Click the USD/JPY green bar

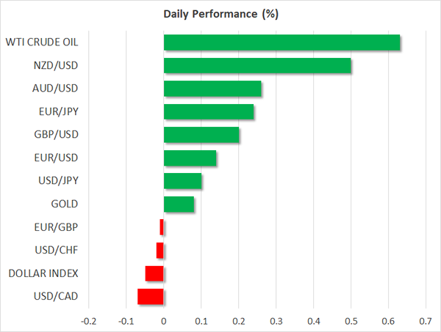click(182, 181)
